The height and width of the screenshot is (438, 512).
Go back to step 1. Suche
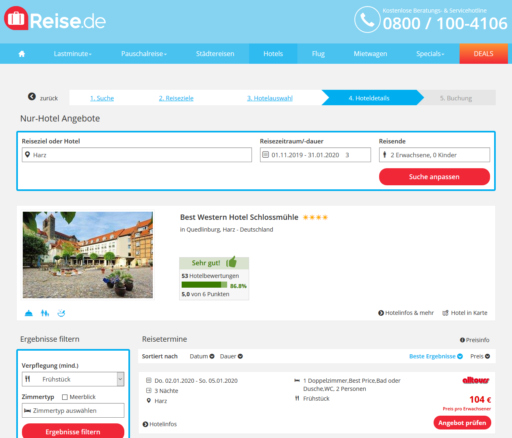(102, 98)
